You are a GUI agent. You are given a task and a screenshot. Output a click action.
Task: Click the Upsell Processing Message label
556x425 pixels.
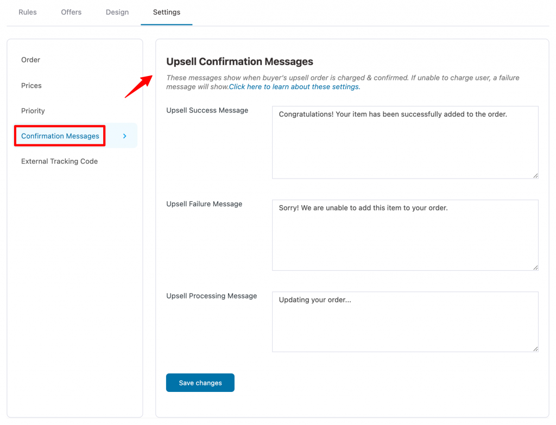pyautogui.click(x=212, y=296)
